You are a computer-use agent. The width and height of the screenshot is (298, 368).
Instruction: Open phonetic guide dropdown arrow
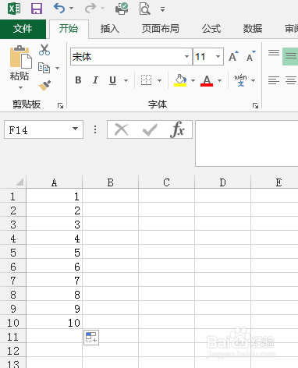pyautogui.click(x=253, y=80)
